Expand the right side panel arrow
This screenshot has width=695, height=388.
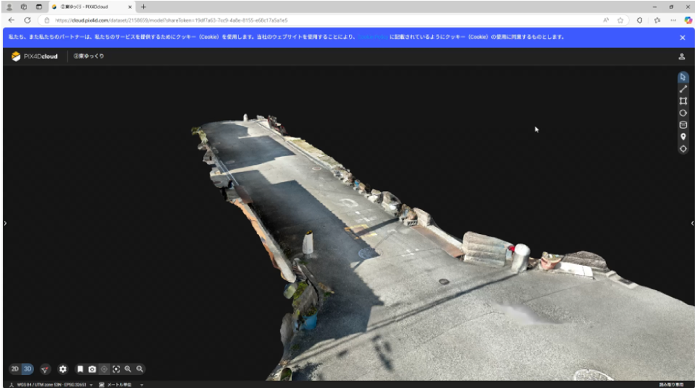(x=692, y=223)
